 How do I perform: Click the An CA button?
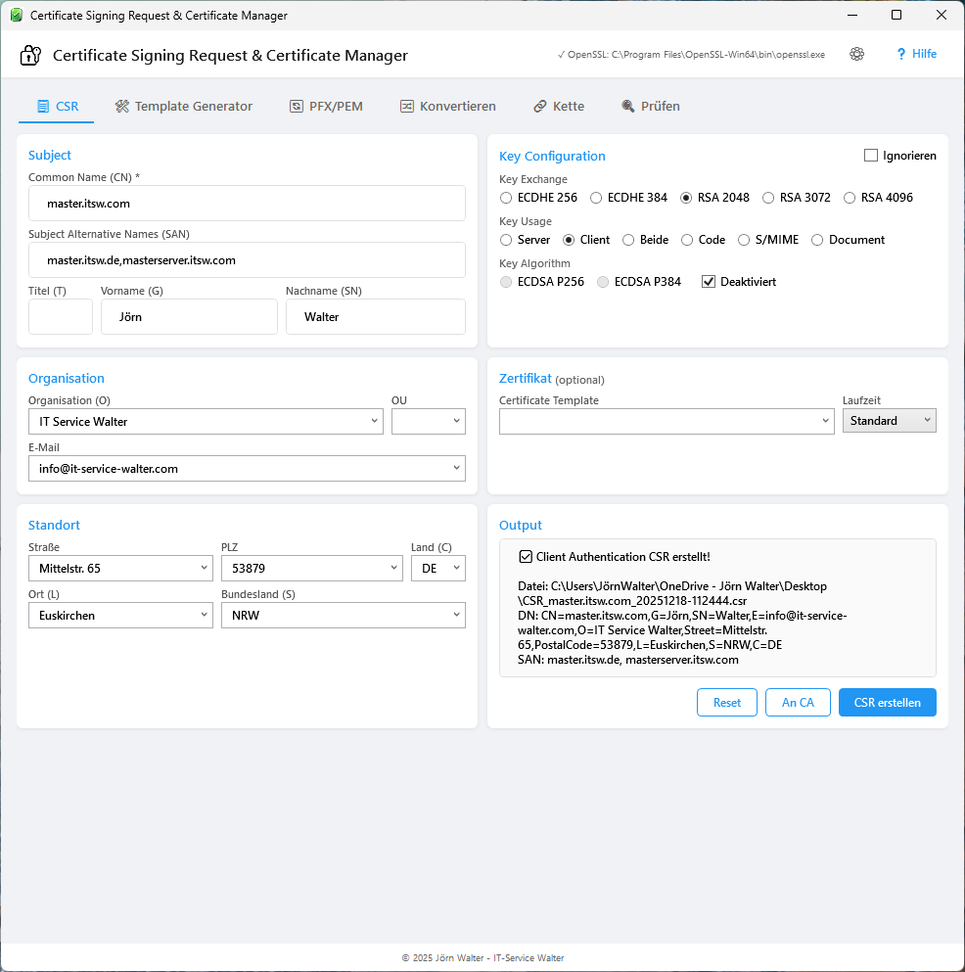click(x=798, y=702)
